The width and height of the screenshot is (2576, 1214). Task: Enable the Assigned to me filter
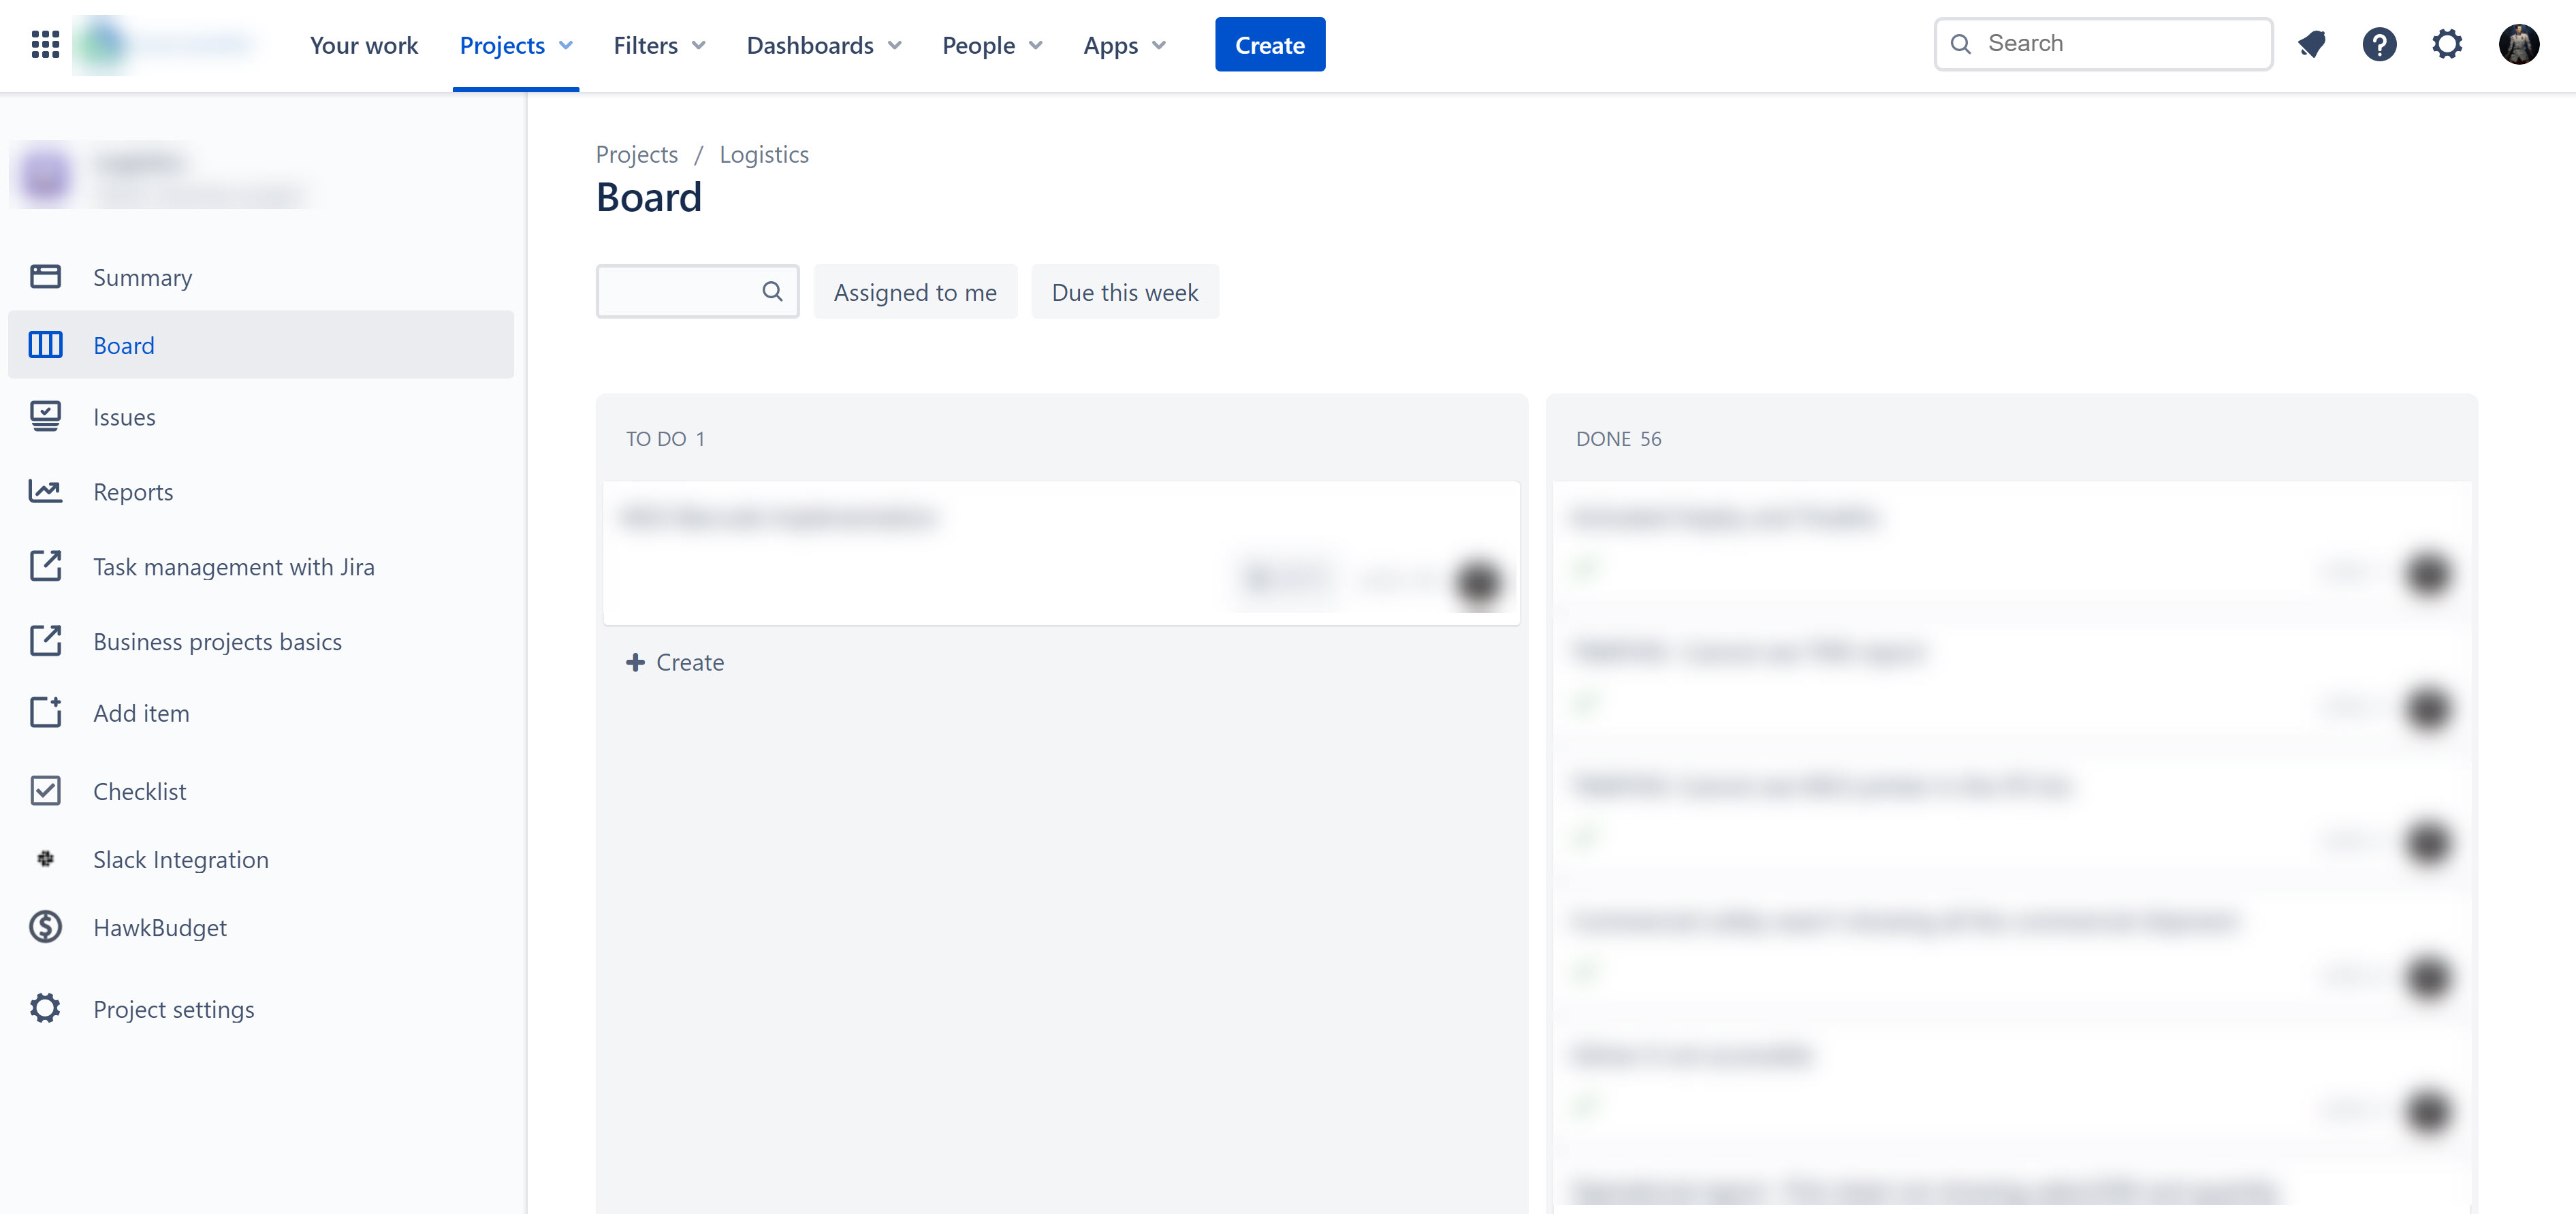(915, 291)
